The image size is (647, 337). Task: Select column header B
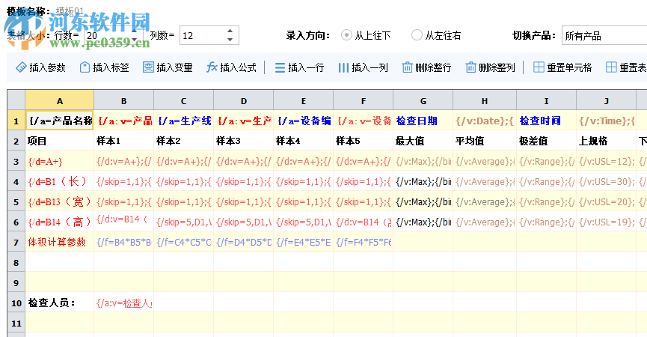pyautogui.click(x=123, y=100)
